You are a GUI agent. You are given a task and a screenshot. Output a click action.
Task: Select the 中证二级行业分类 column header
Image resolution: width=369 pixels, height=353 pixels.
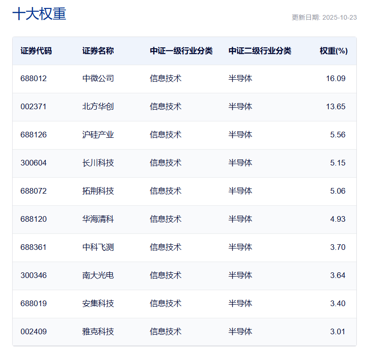260,51
